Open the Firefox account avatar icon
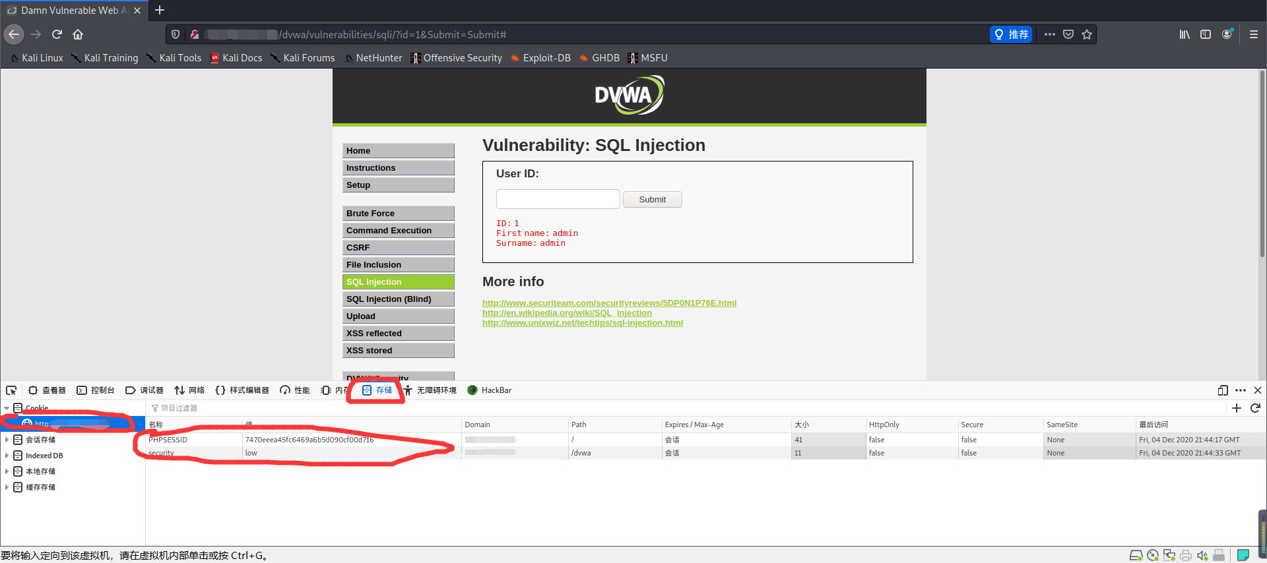The height and width of the screenshot is (563, 1267). pyautogui.click(x=1227, y=34)
